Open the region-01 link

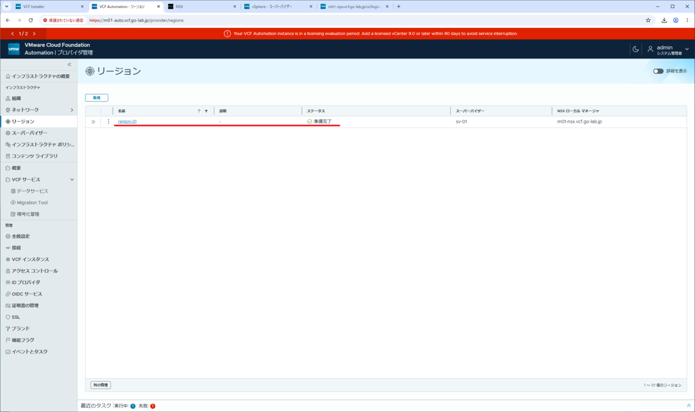point(127,122)
